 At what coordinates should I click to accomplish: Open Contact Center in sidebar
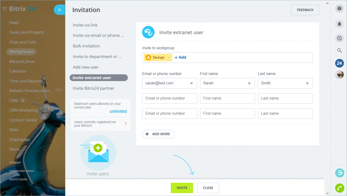tap(23, 120)
